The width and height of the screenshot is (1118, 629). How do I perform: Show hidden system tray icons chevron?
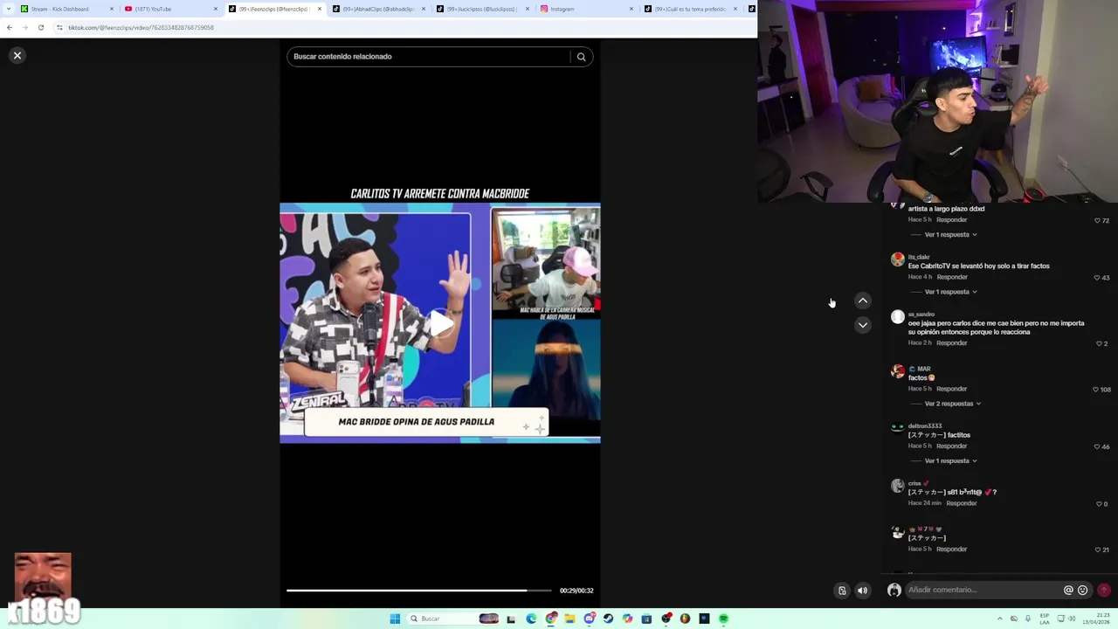(999, 619)
